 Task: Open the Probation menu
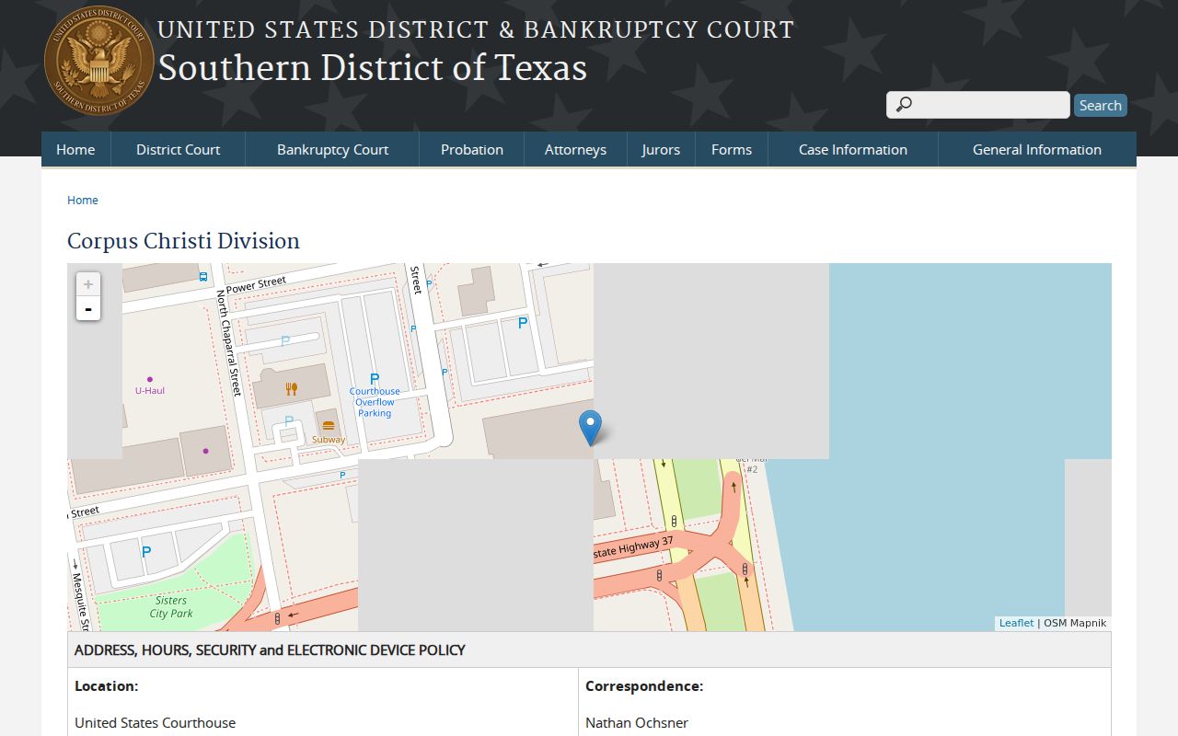pos(472,149)
